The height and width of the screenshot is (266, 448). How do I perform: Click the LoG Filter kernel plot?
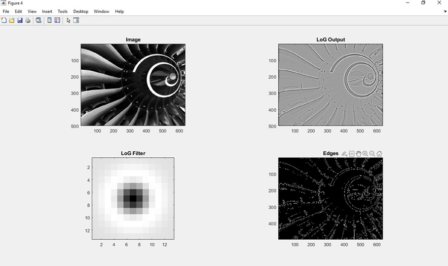[x=133, y=198]
